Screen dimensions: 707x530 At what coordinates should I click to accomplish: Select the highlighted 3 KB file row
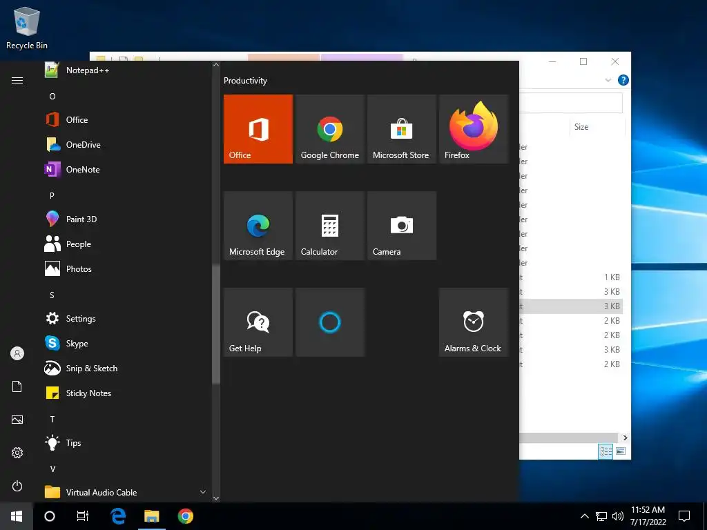[571, 306]
